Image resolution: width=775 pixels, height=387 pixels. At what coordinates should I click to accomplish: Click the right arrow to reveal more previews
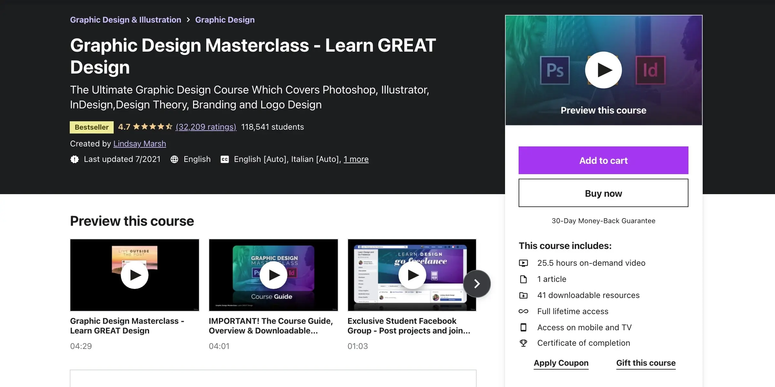477,283
